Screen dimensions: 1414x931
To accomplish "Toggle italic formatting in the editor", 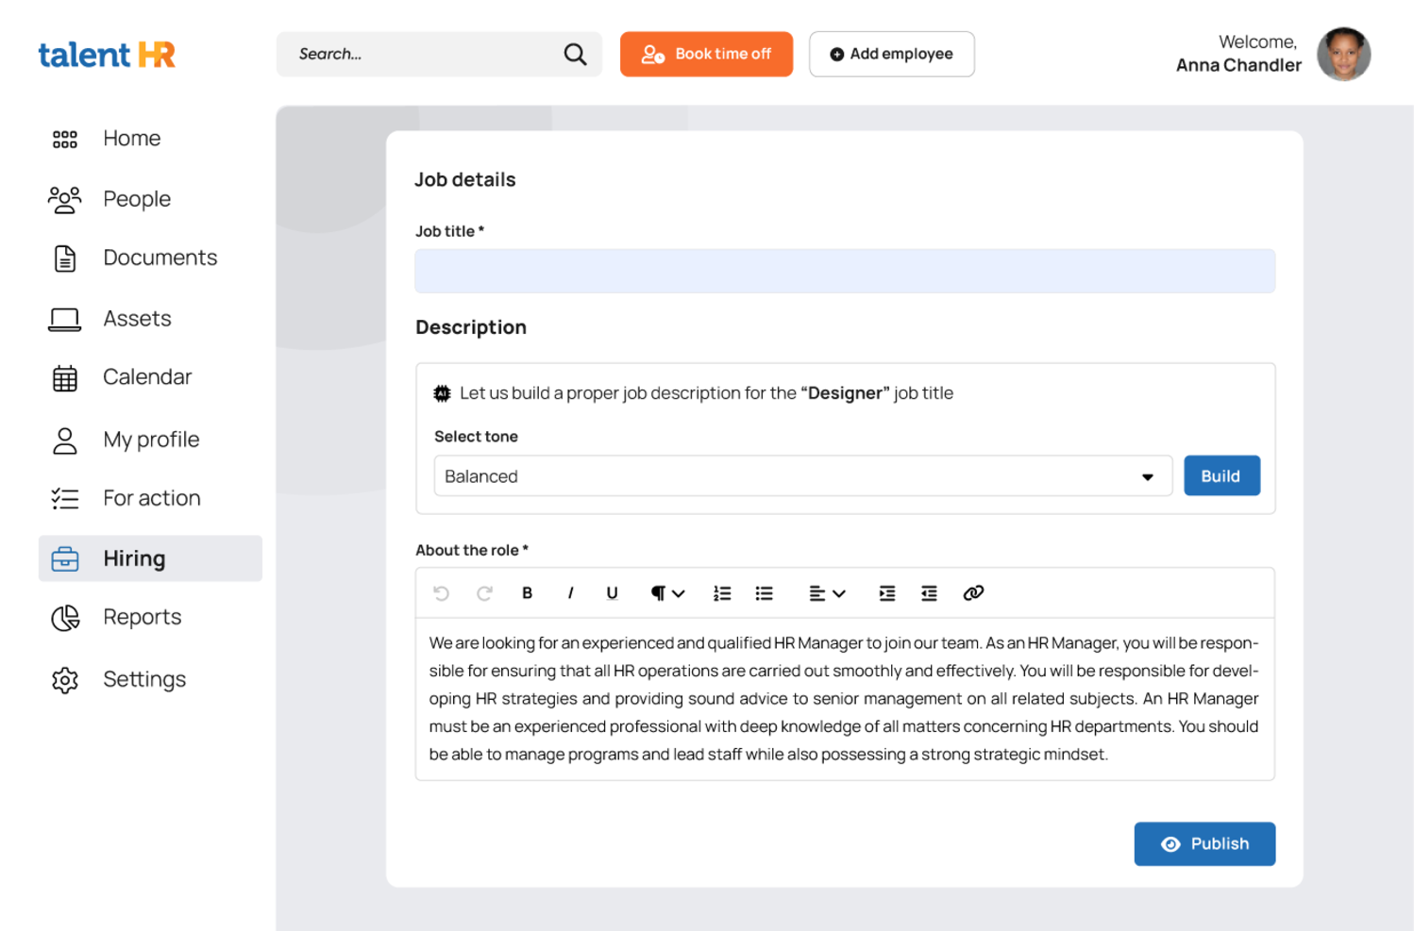I will click(570, 593).
